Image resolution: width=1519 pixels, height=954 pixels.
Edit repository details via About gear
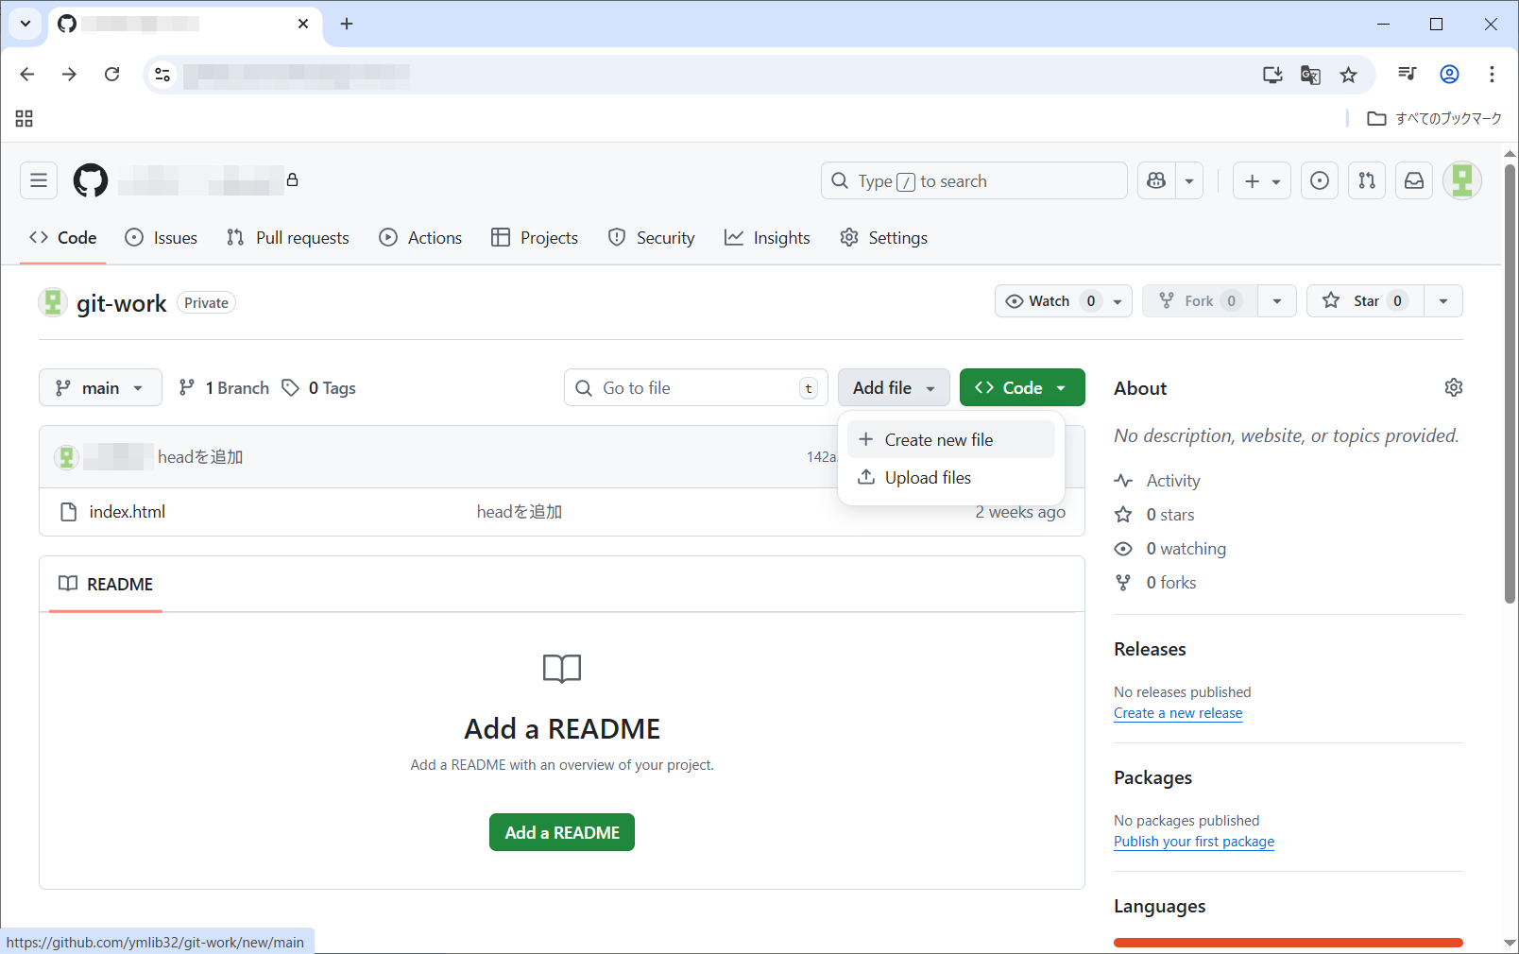coord(1453,387)
